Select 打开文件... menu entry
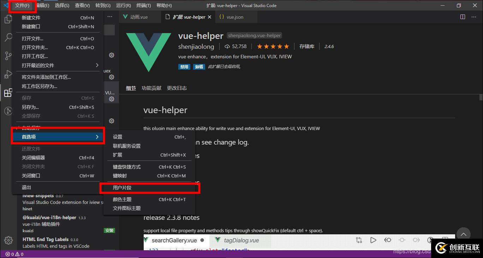Image resolution: width=483 pixels, height=258 pixels. coord(58,39)
